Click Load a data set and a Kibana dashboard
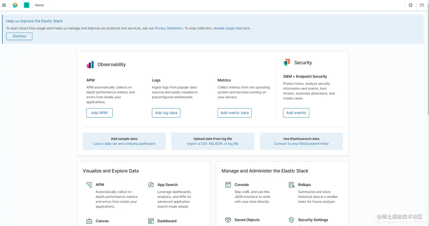 pos(124,144)
